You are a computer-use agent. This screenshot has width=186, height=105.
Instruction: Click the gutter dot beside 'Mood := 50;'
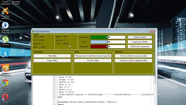point(55,77)
